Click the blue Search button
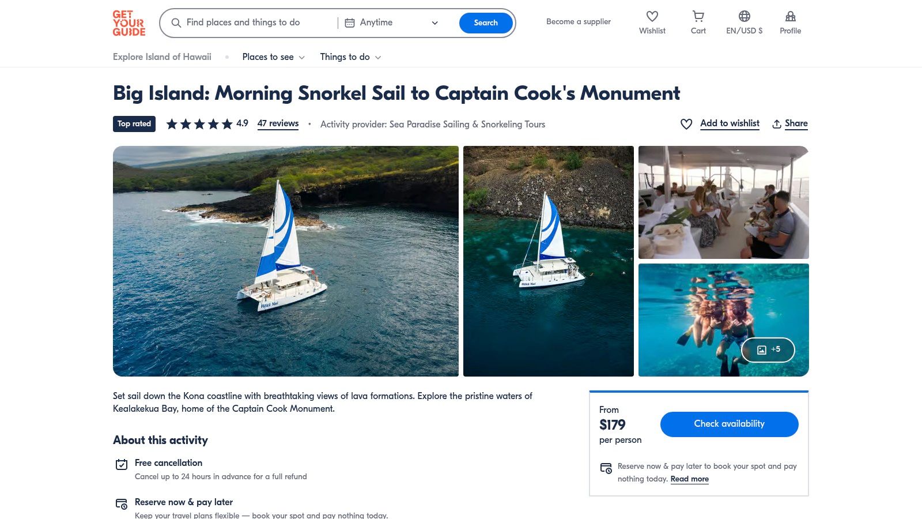 click(485, 23)
